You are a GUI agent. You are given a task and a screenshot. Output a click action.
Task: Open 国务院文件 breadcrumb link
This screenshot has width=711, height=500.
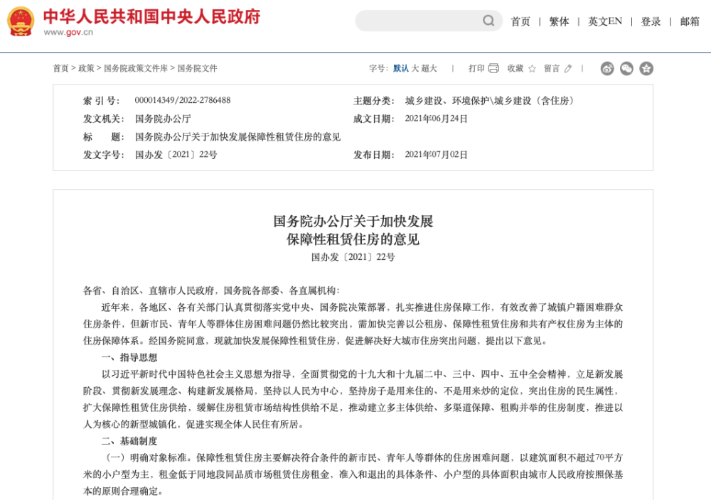coord(197,68)
